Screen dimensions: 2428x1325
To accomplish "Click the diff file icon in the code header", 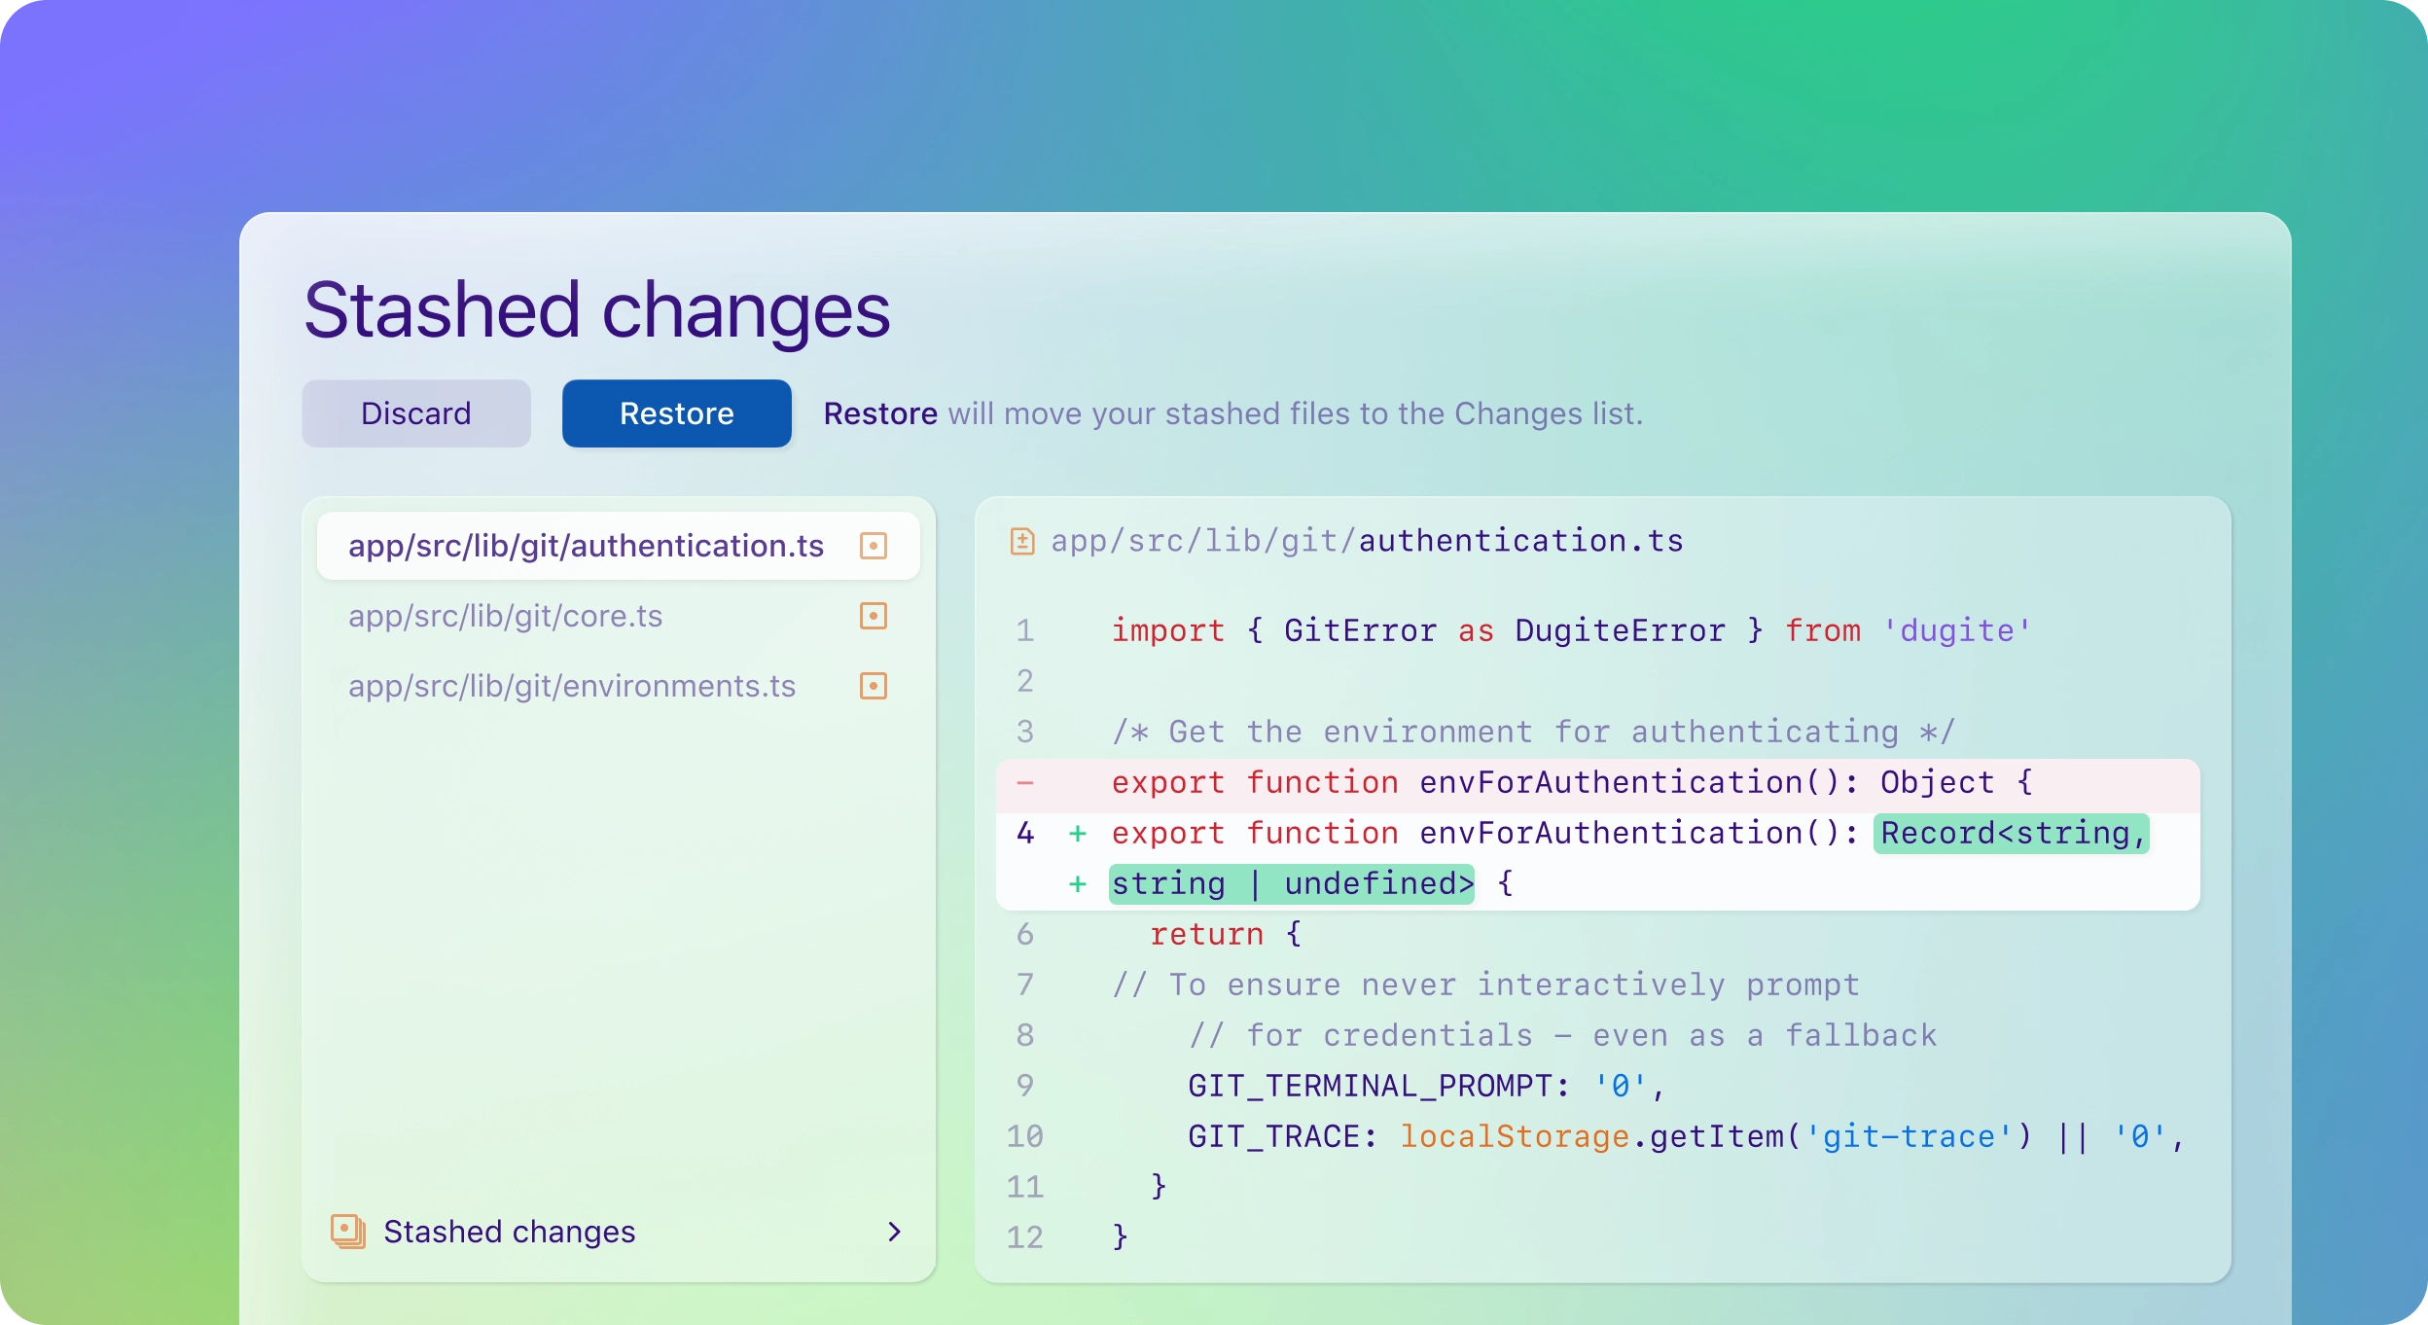I will tap(1022, 542).
